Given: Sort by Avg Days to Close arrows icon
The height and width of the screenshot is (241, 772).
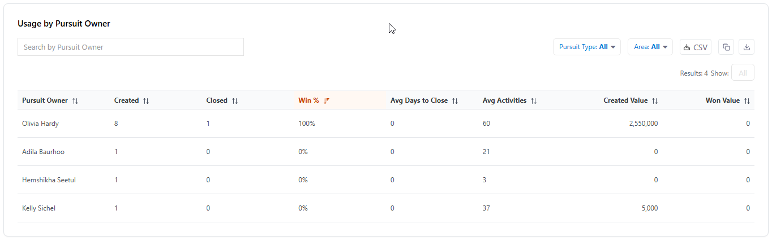Looking at the screenshot, I should coord(455,100).
